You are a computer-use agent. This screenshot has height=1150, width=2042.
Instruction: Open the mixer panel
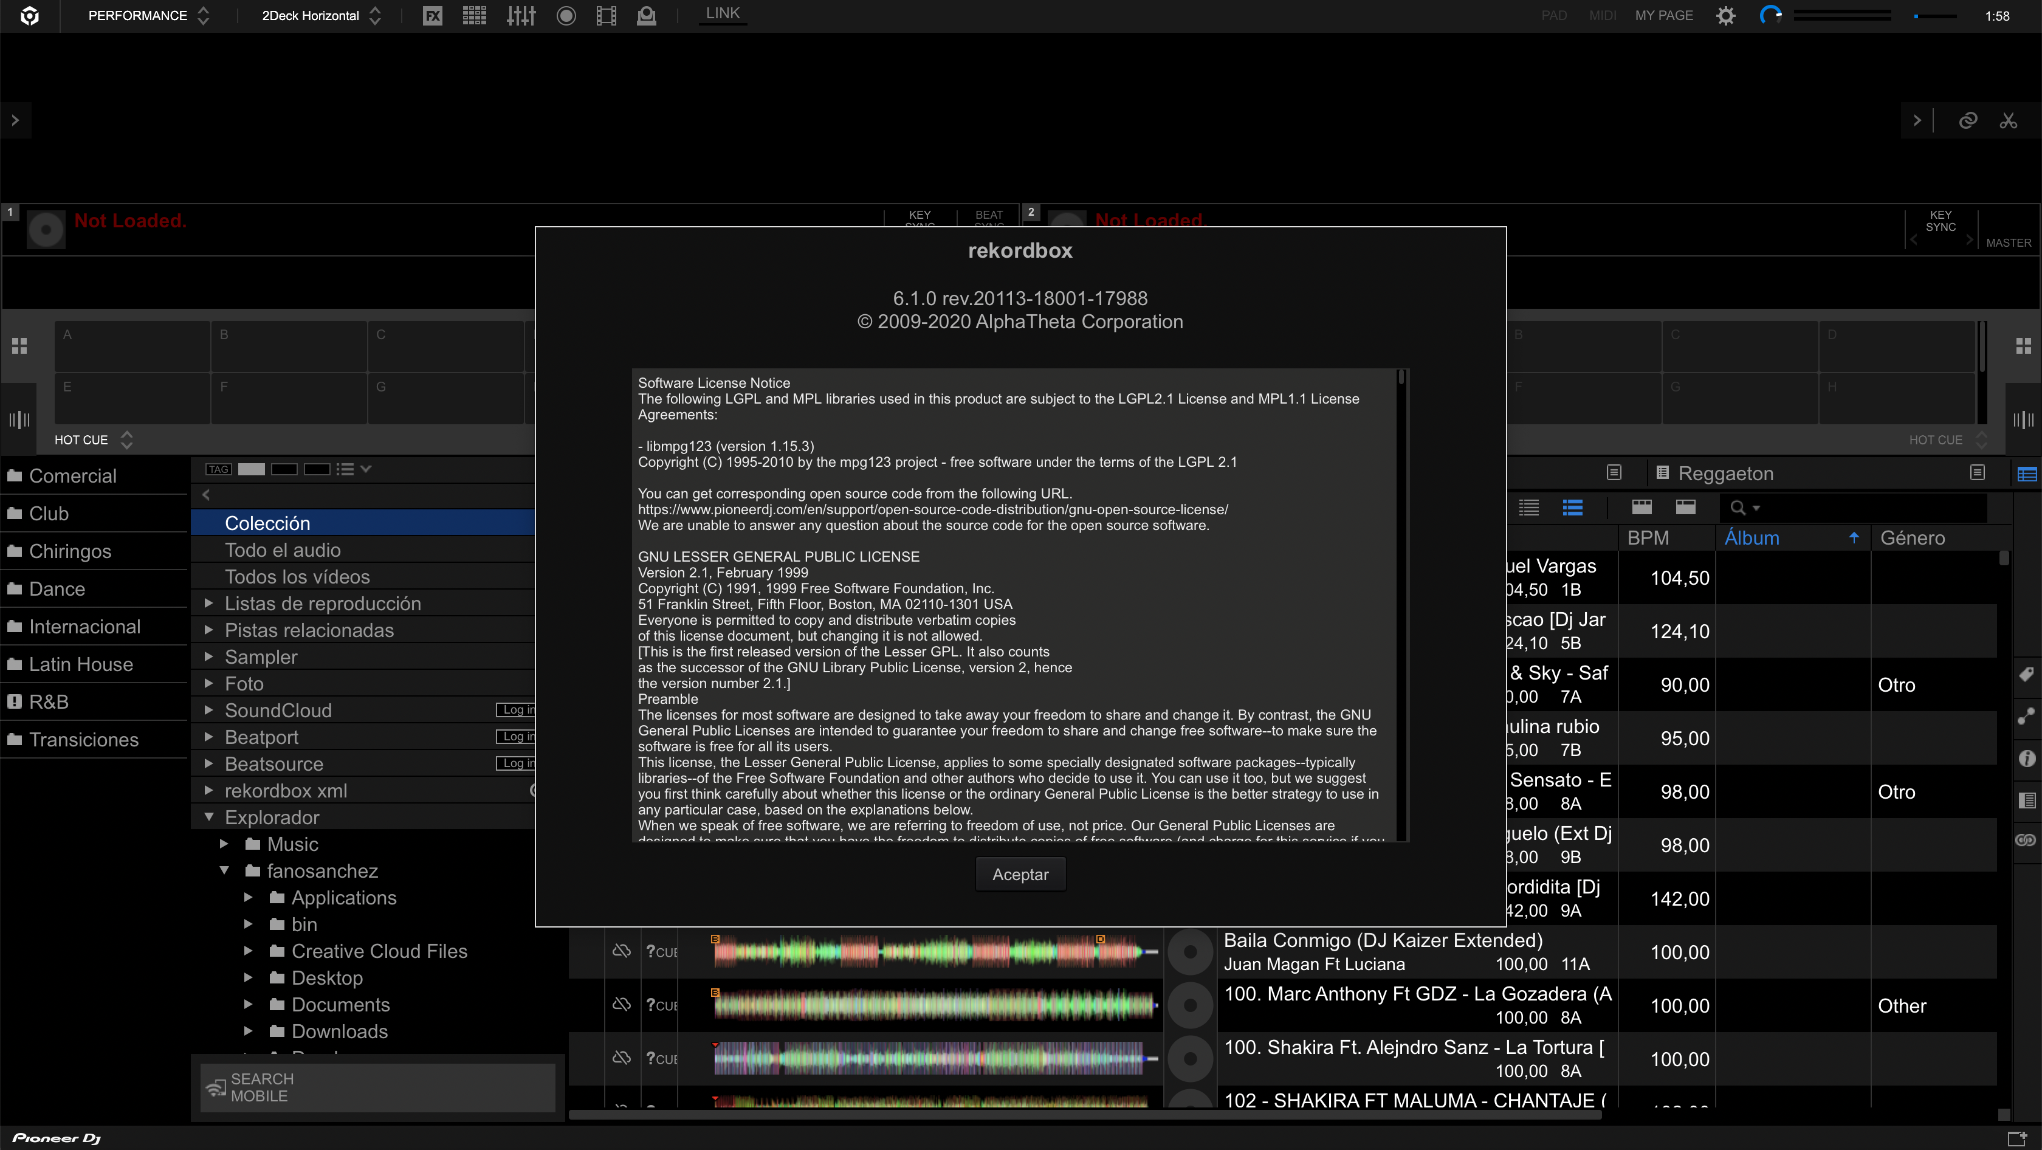[521, 16]
